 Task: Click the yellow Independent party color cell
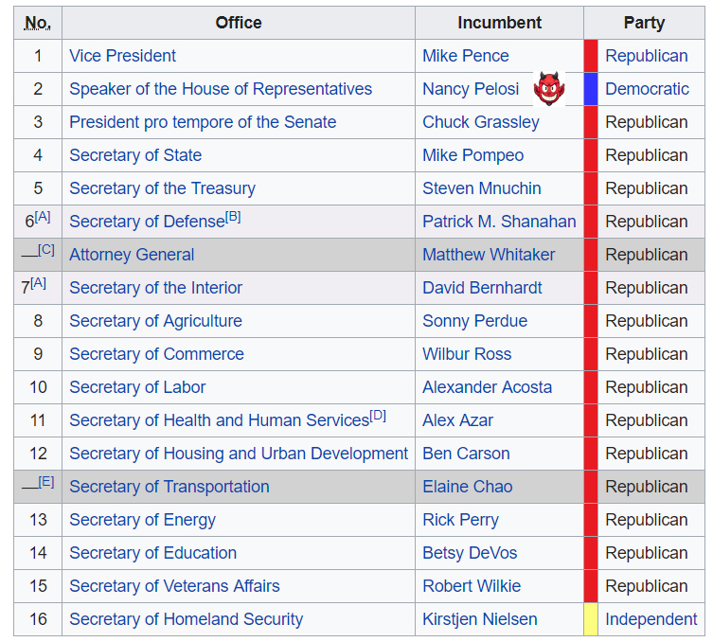coord(591,619)
